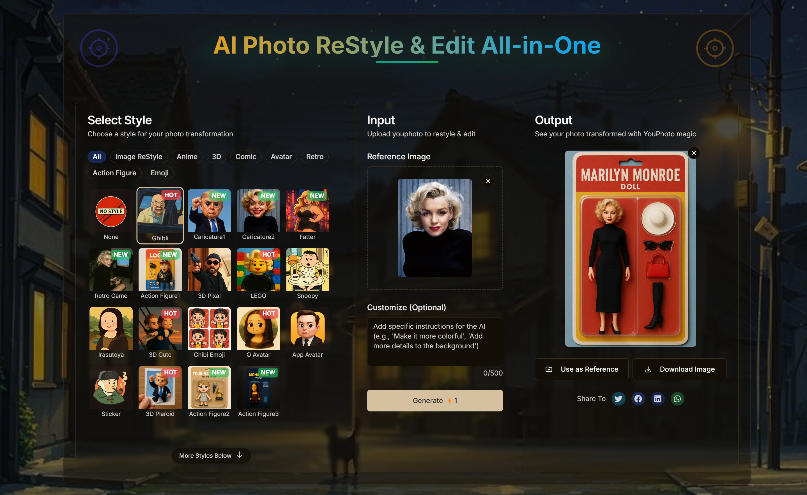807x495 pixels.
Task: Remove the uploaded reference image
Action: tap(488, 181)
